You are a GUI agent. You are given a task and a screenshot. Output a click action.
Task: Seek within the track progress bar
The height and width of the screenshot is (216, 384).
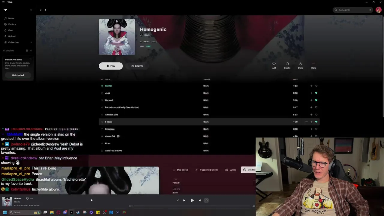coord(192,206)
